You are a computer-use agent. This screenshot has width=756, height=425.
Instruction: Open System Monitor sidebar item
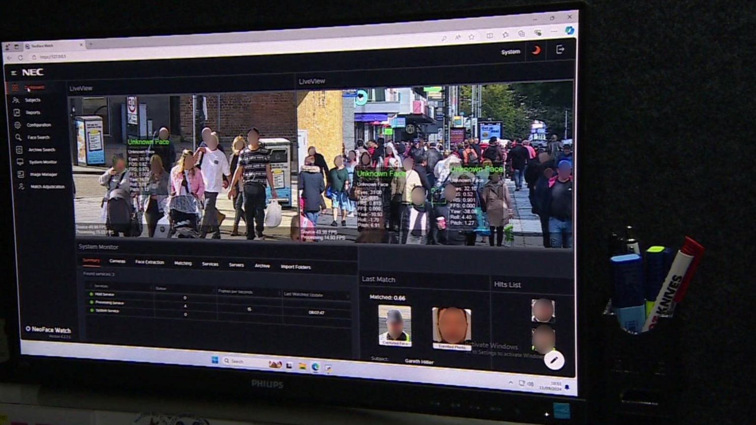pyautogui.click(x=43, y=162)
